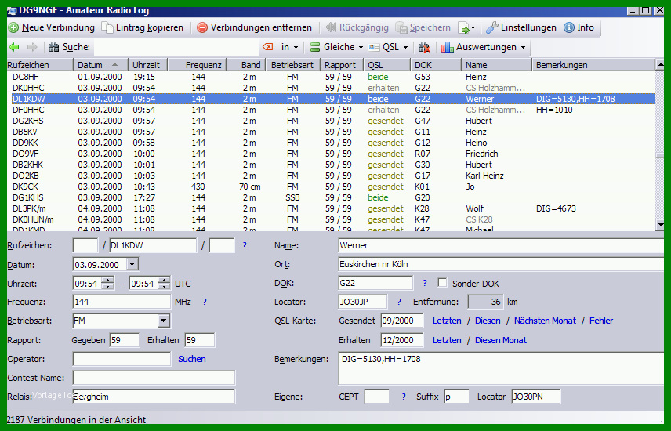
Task: Click Eintrag kopieren in the toolbar
Action: [143, 27]
